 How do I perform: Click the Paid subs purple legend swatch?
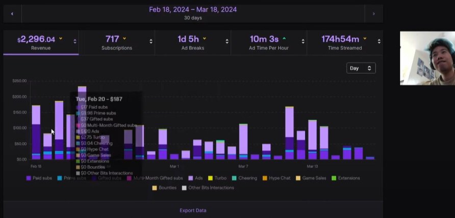(29, 178)
